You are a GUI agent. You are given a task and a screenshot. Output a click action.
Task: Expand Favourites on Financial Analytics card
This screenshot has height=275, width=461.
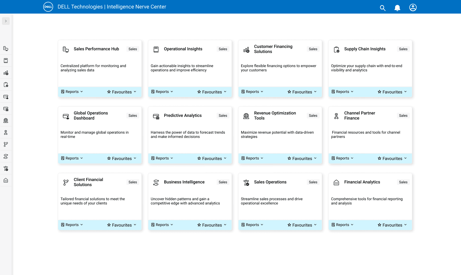[x=392, y=225]
